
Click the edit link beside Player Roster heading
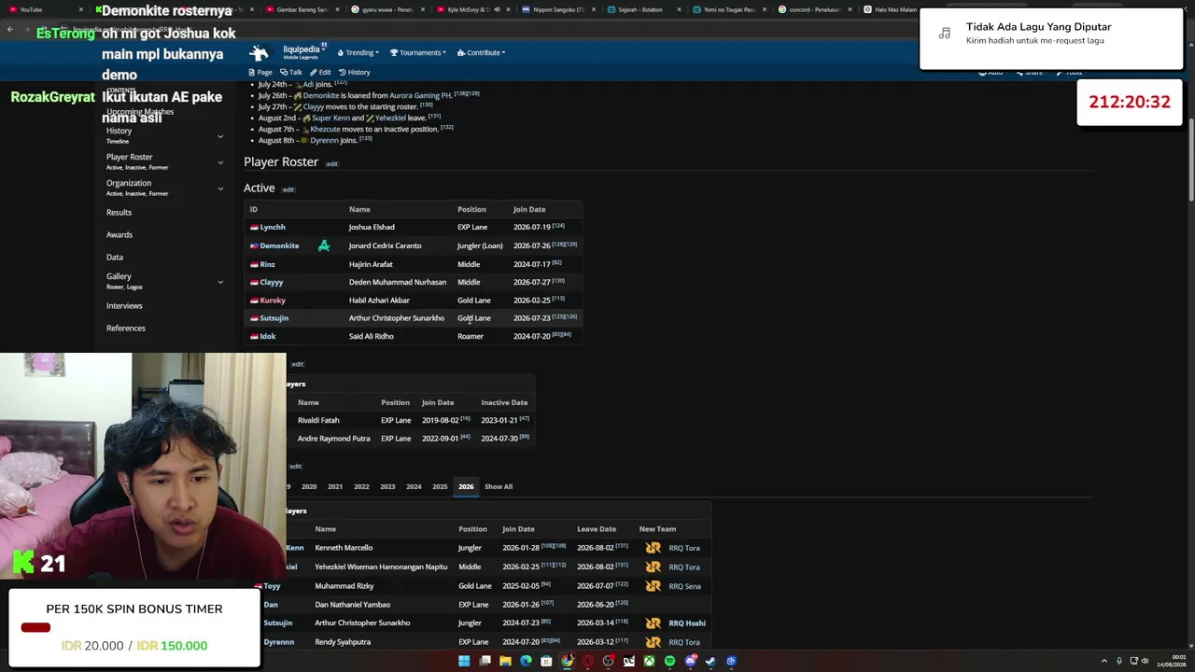(331, 164)
